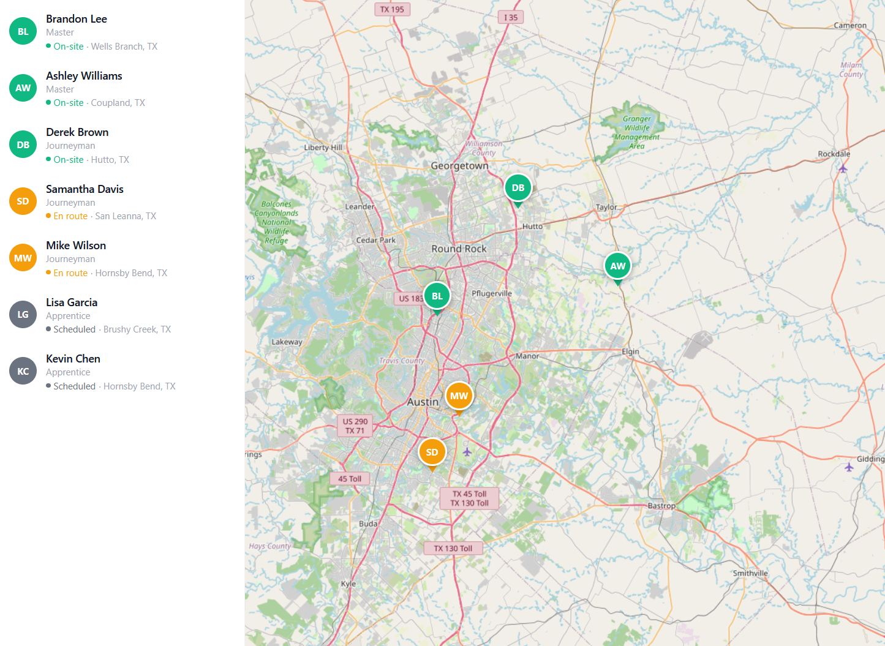Screen dimensions: 885x646
Task: Click the Austin airport icon on map
Action: coord(467,452)
